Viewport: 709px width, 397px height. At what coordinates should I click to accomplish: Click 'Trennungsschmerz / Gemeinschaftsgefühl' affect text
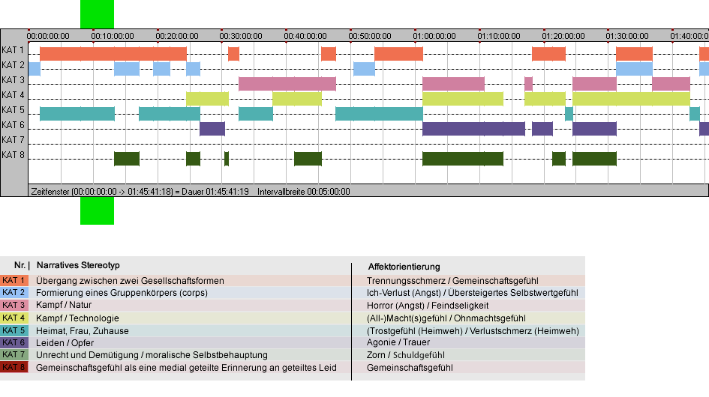tap(452, 281)
